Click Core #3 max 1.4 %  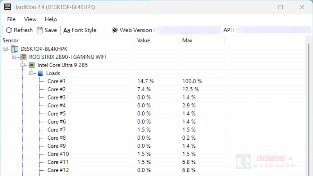[189, 97]
